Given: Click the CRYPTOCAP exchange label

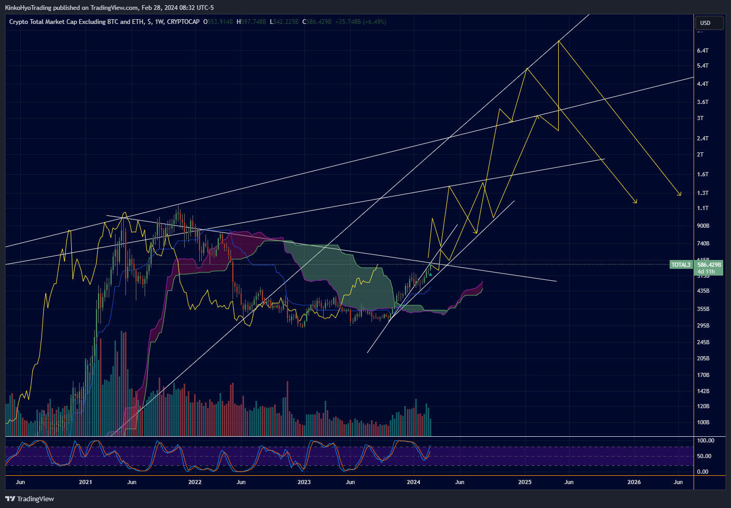Looking at the screenshot, I should tap(183, 22).
